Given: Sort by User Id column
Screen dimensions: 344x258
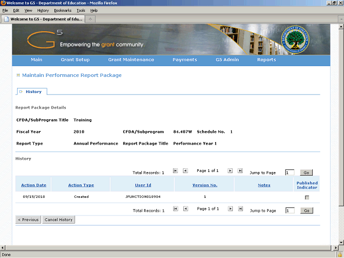Looking at the screenshot, I should 143,185.
